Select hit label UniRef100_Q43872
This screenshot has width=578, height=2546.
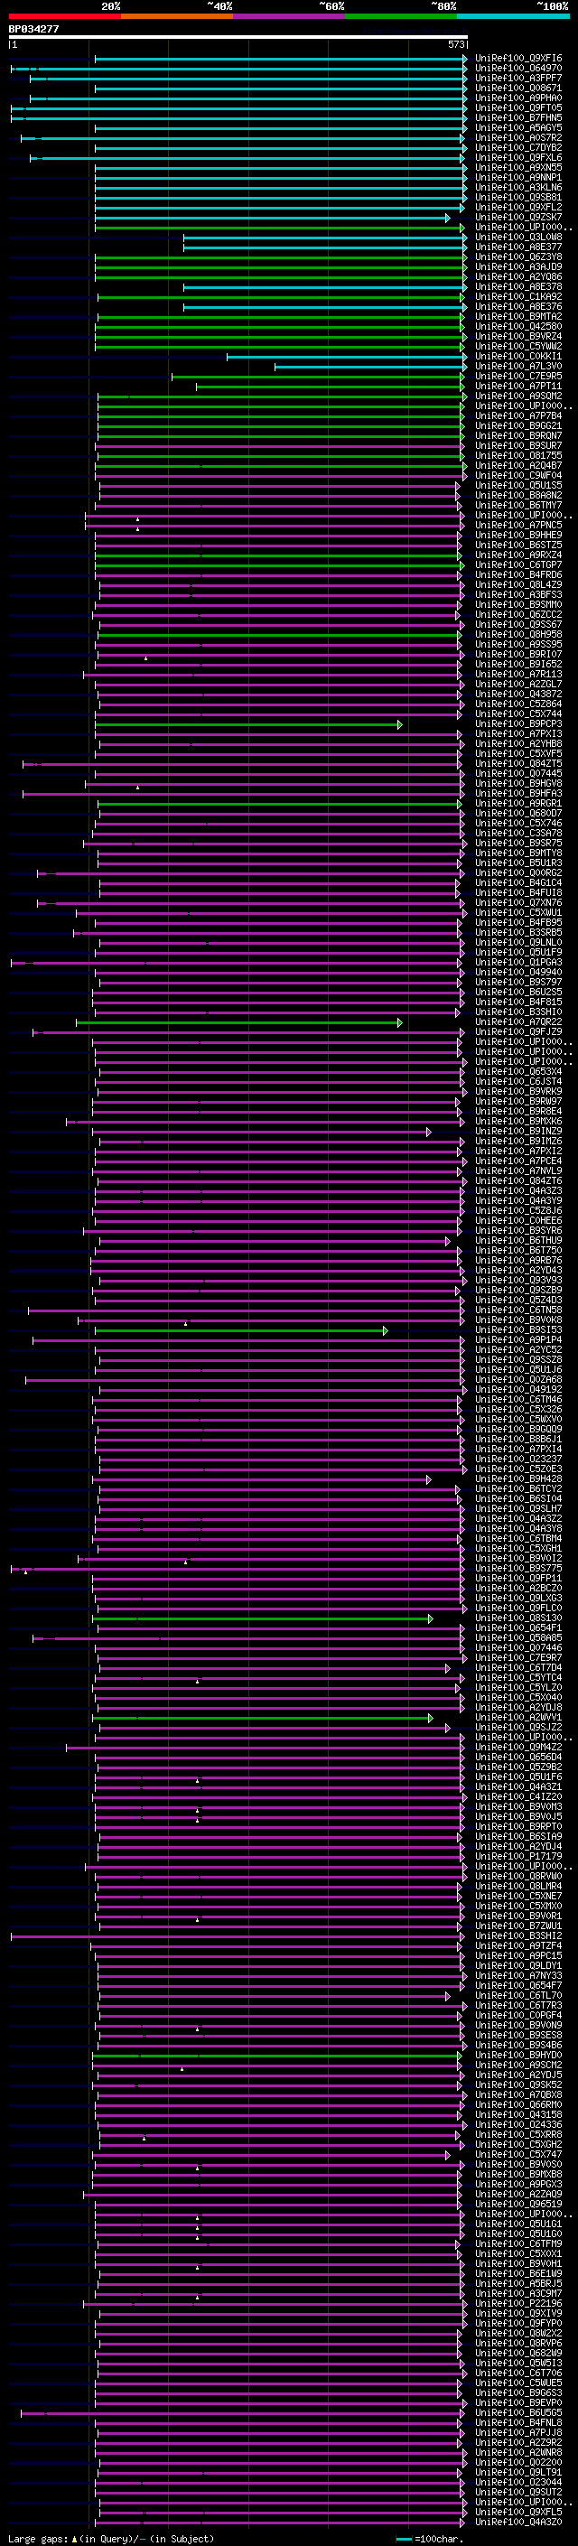point(517,694)
